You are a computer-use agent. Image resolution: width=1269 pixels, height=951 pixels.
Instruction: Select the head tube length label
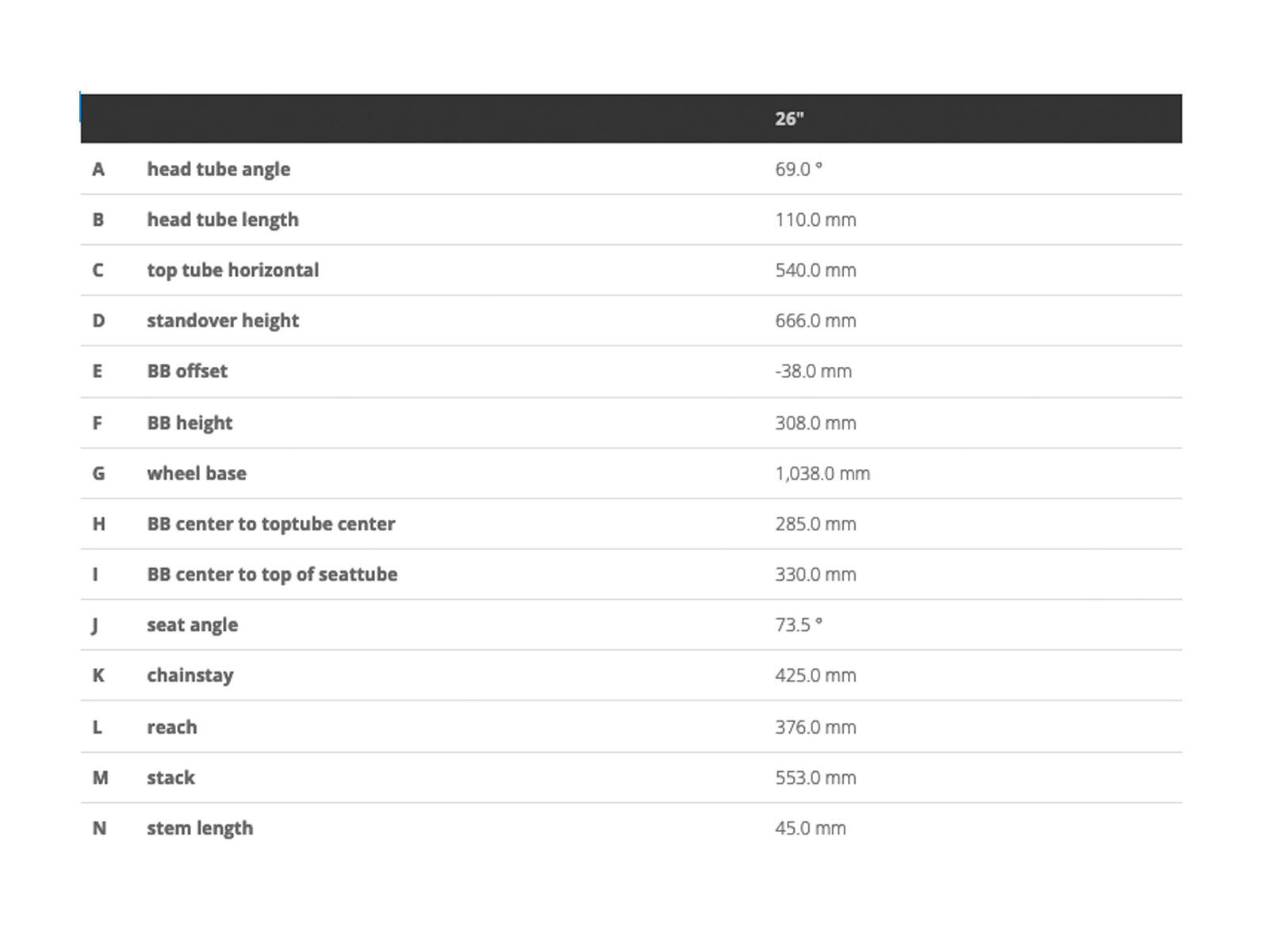tap(222, 220)
